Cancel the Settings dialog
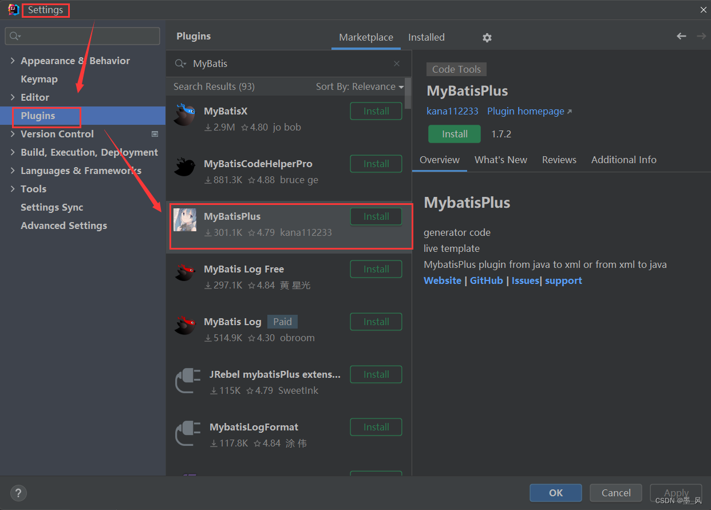The width and height of the screenshot is (711, 510). click(616, 493)
